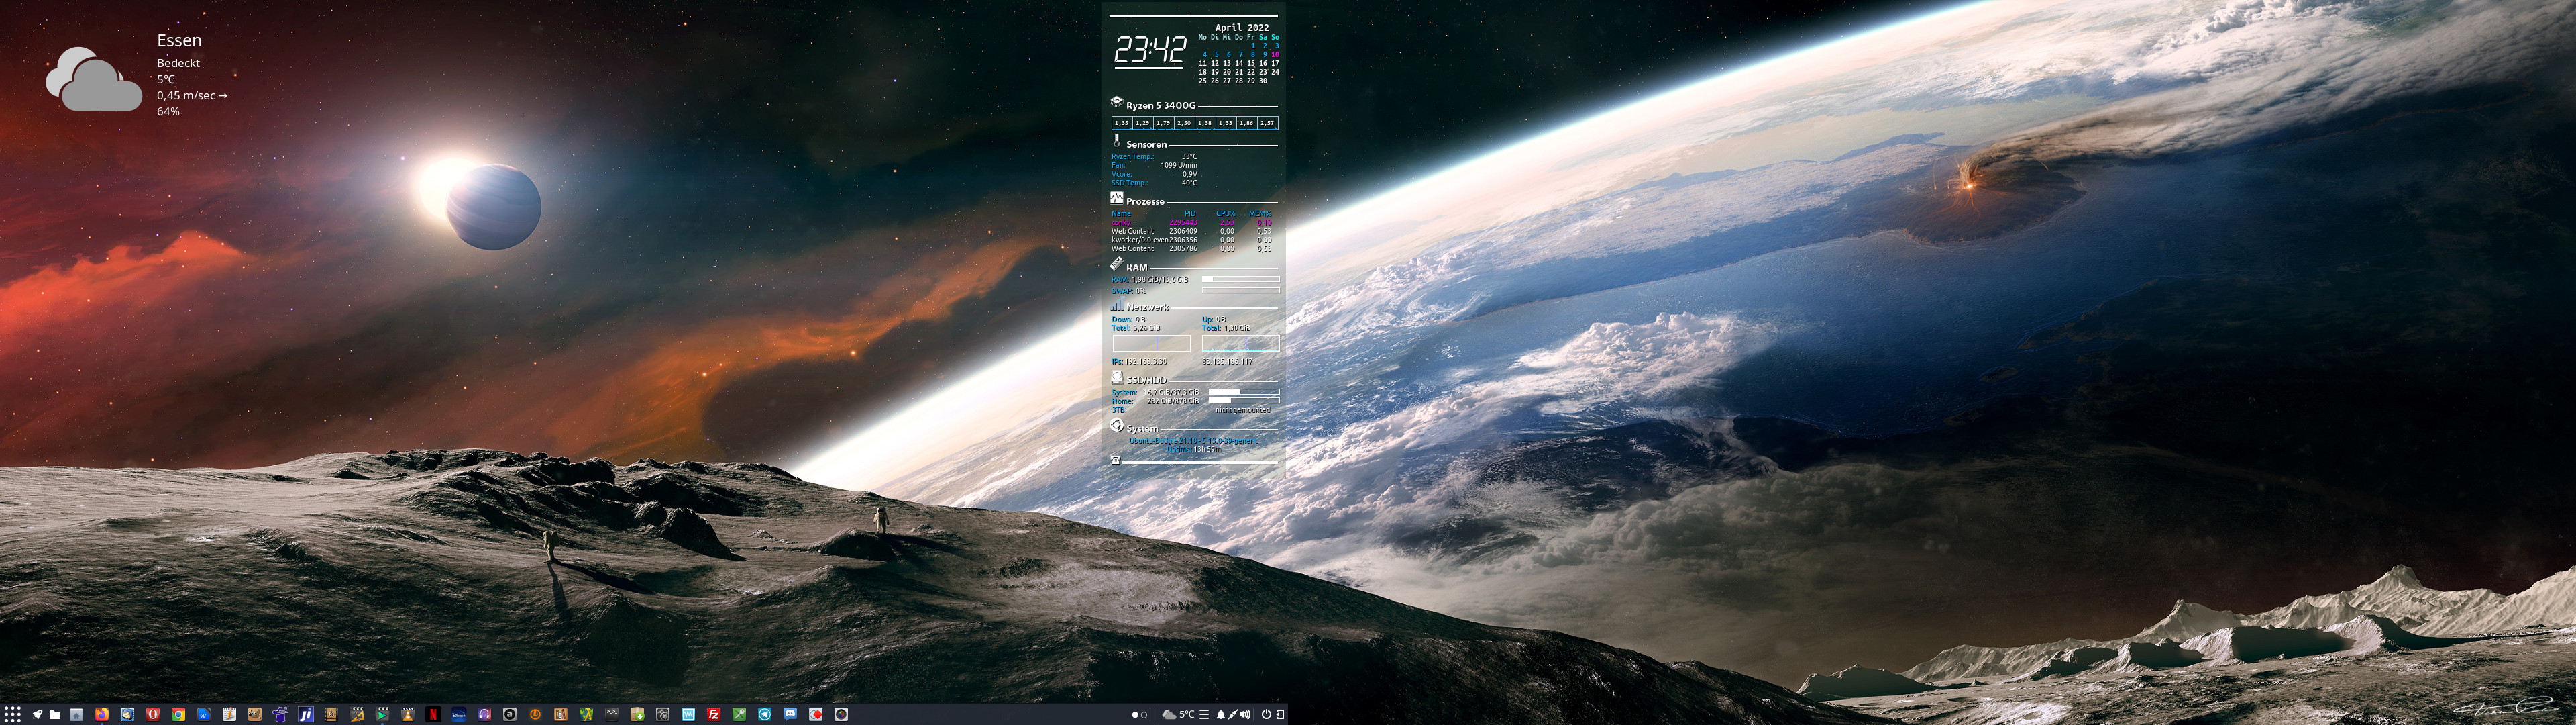Image resolution: width=2576 pixels, height=725 pixels.
Task: Start GIMP image editor
Action: click(255, 714)
